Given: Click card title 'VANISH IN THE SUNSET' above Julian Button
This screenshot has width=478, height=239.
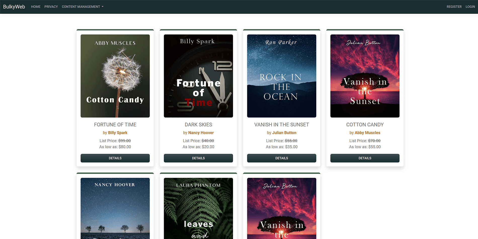Looking at the screenshot, I should click(x=282, y=125).
